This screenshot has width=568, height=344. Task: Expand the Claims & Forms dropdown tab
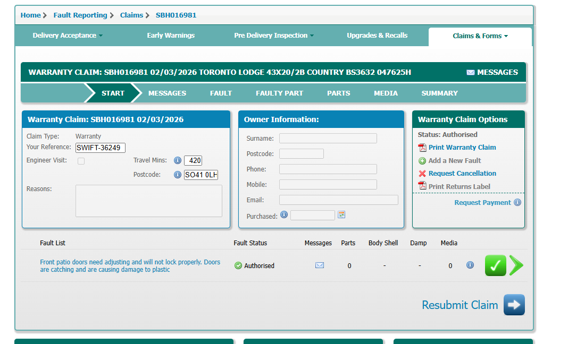tap(480, 36)
